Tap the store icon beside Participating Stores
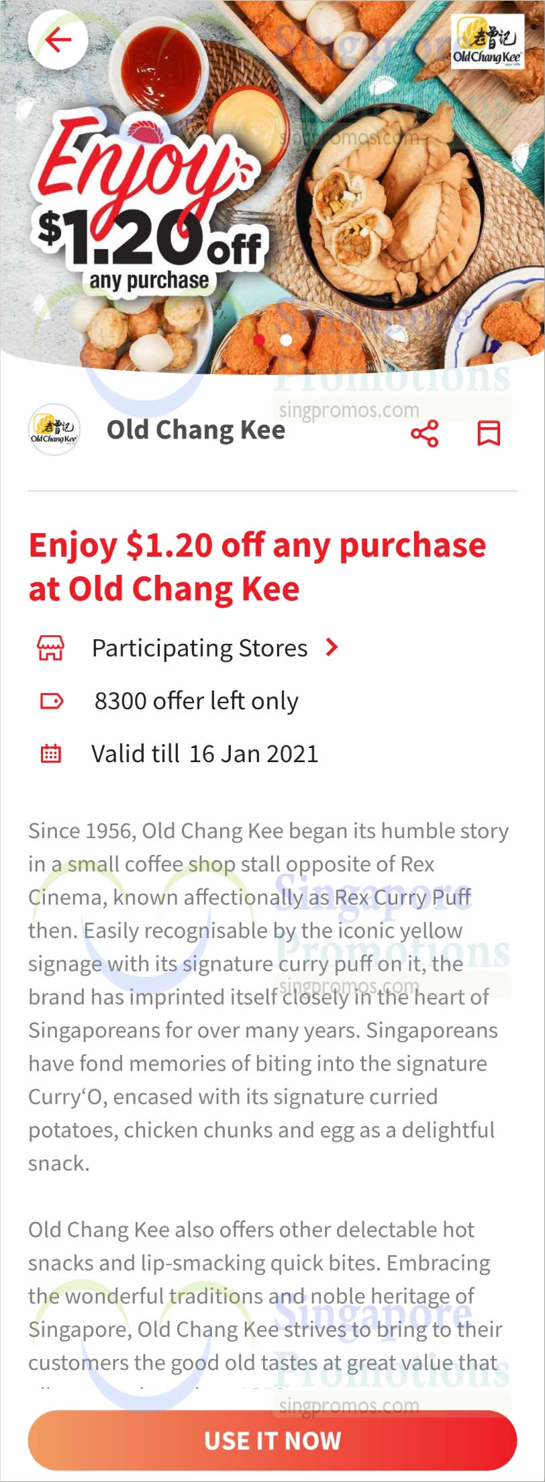Viewport: 545px width, 1482px height. (x=50, y=648)
